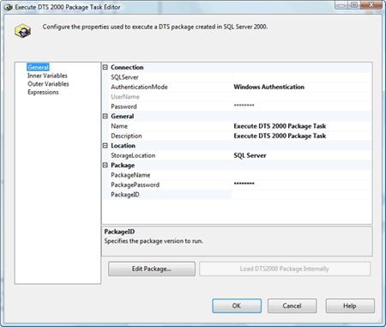The width and height of the screenshot is (386, 327).
Task: Open the Inner Variables page
Action: click(x=47, y=76)
